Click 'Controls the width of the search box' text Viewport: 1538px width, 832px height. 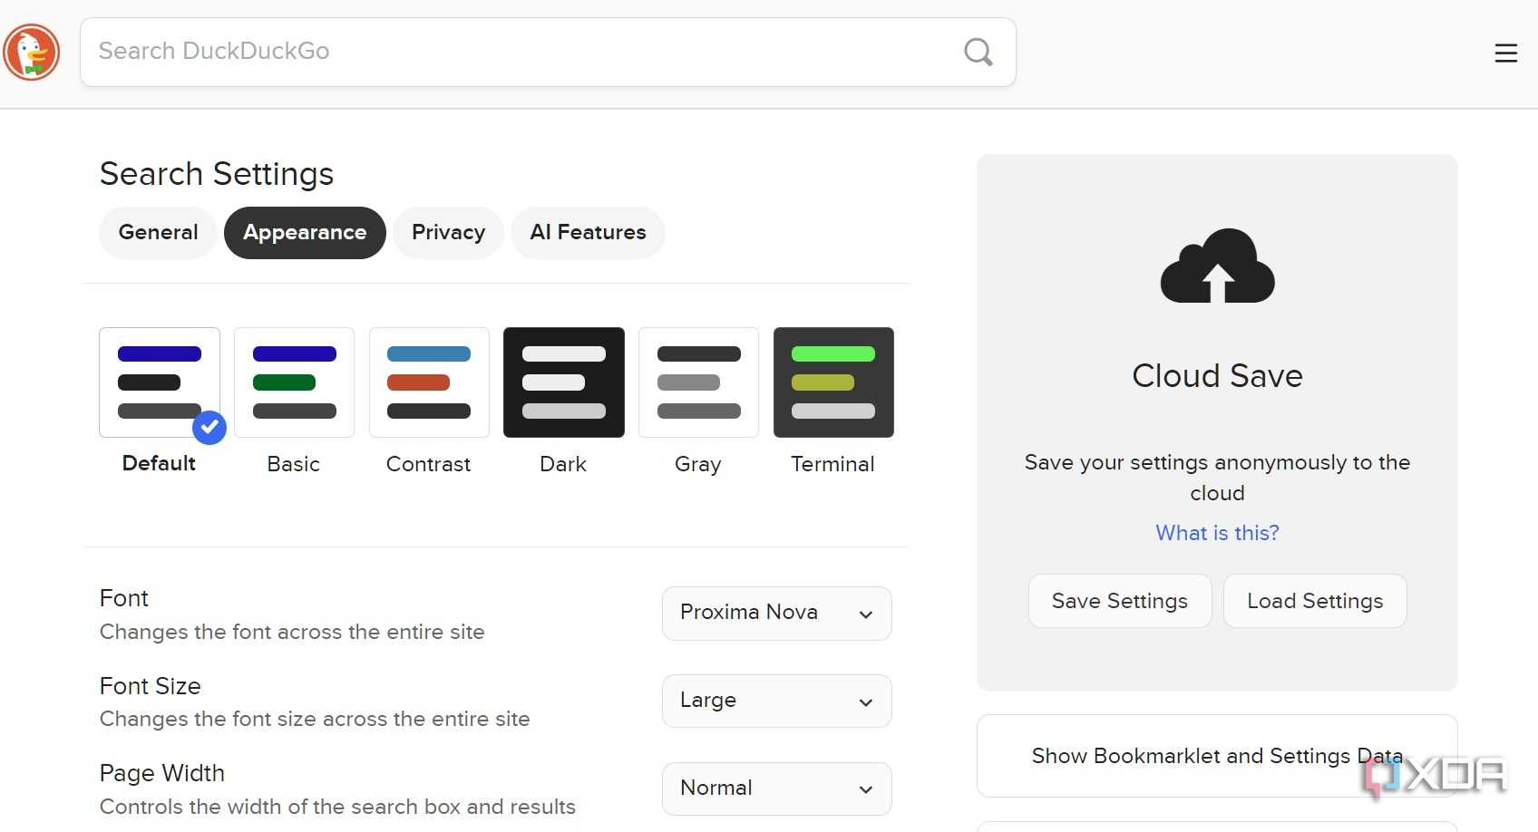pyautogui.click(x=337, y=807)
